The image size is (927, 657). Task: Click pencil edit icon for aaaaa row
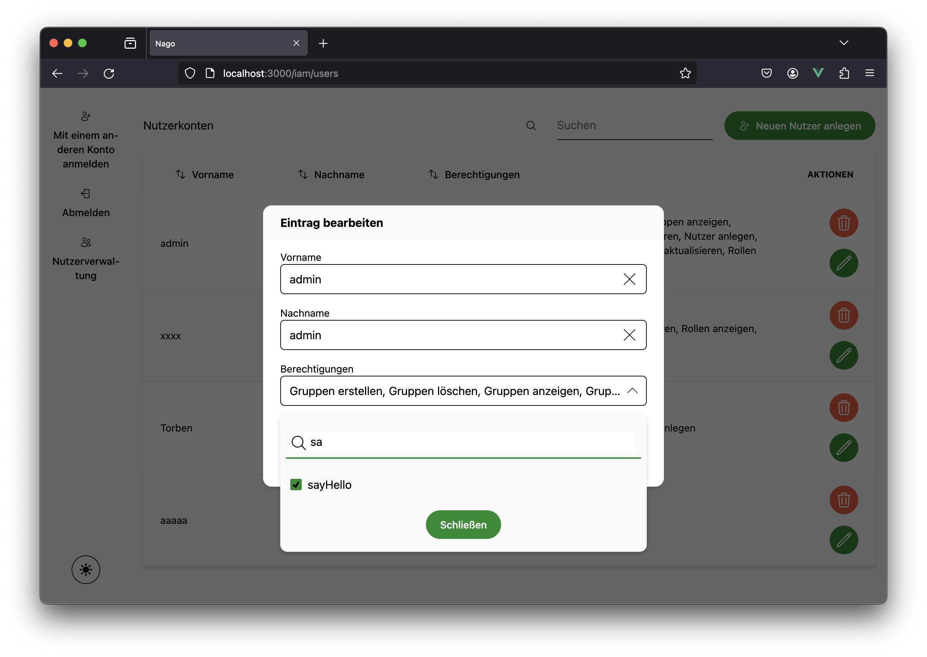(843, 540)
